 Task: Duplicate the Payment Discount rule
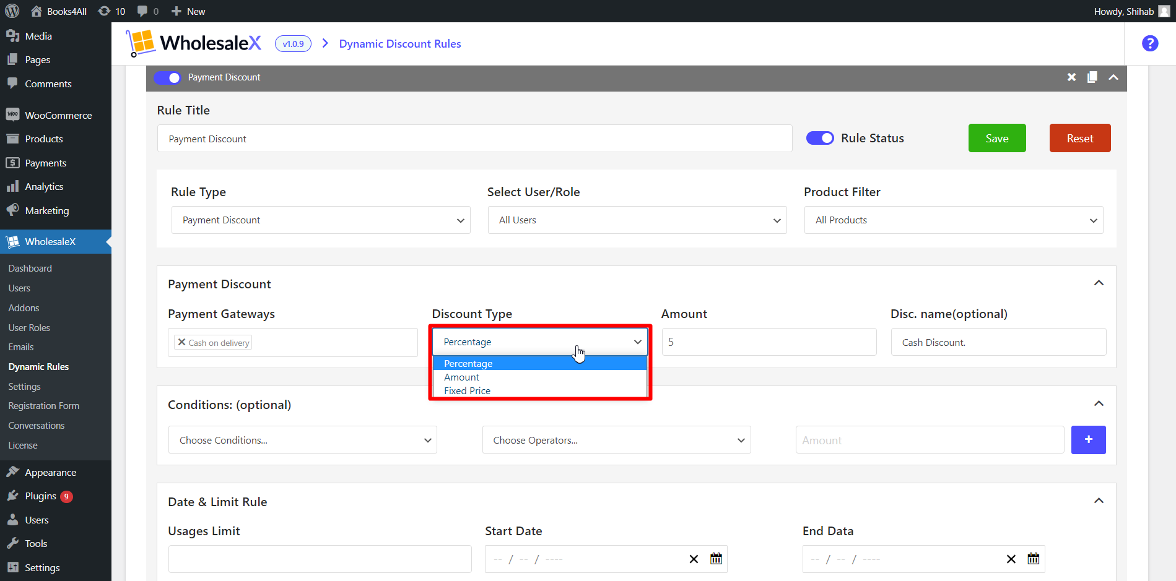point(1092,77)
